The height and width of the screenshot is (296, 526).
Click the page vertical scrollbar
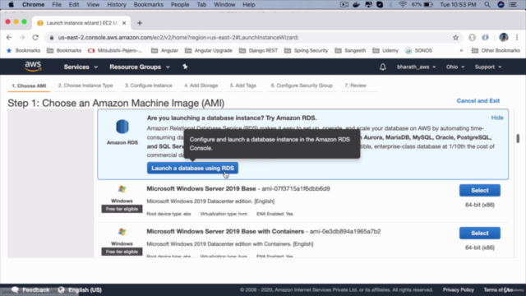(518, 138)
